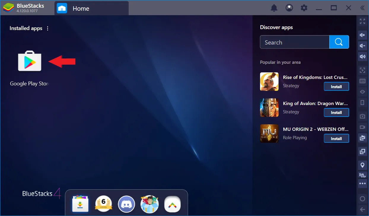
Task: Install King of Avalon
Action: click(336, 112)
